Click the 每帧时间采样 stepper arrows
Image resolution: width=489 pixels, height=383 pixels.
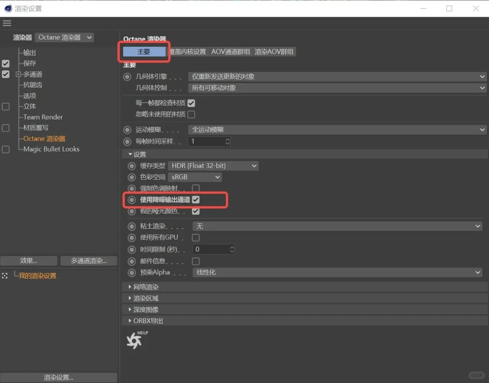coord(228,141)
